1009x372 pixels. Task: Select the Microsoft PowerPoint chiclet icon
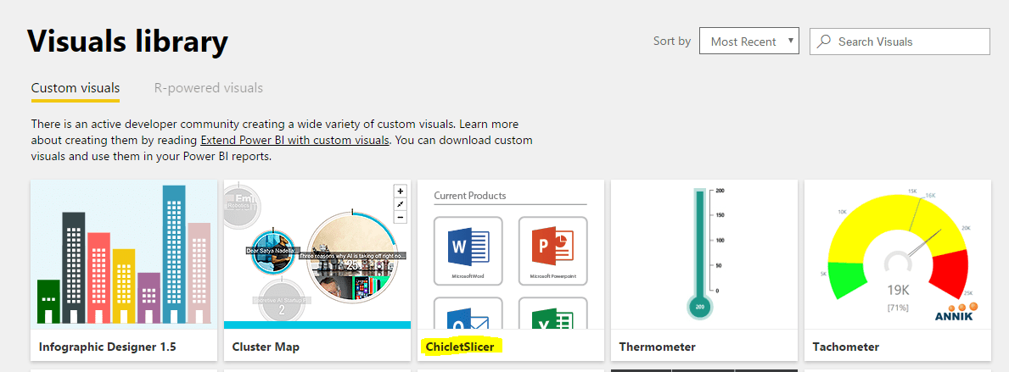pos(552,251)
